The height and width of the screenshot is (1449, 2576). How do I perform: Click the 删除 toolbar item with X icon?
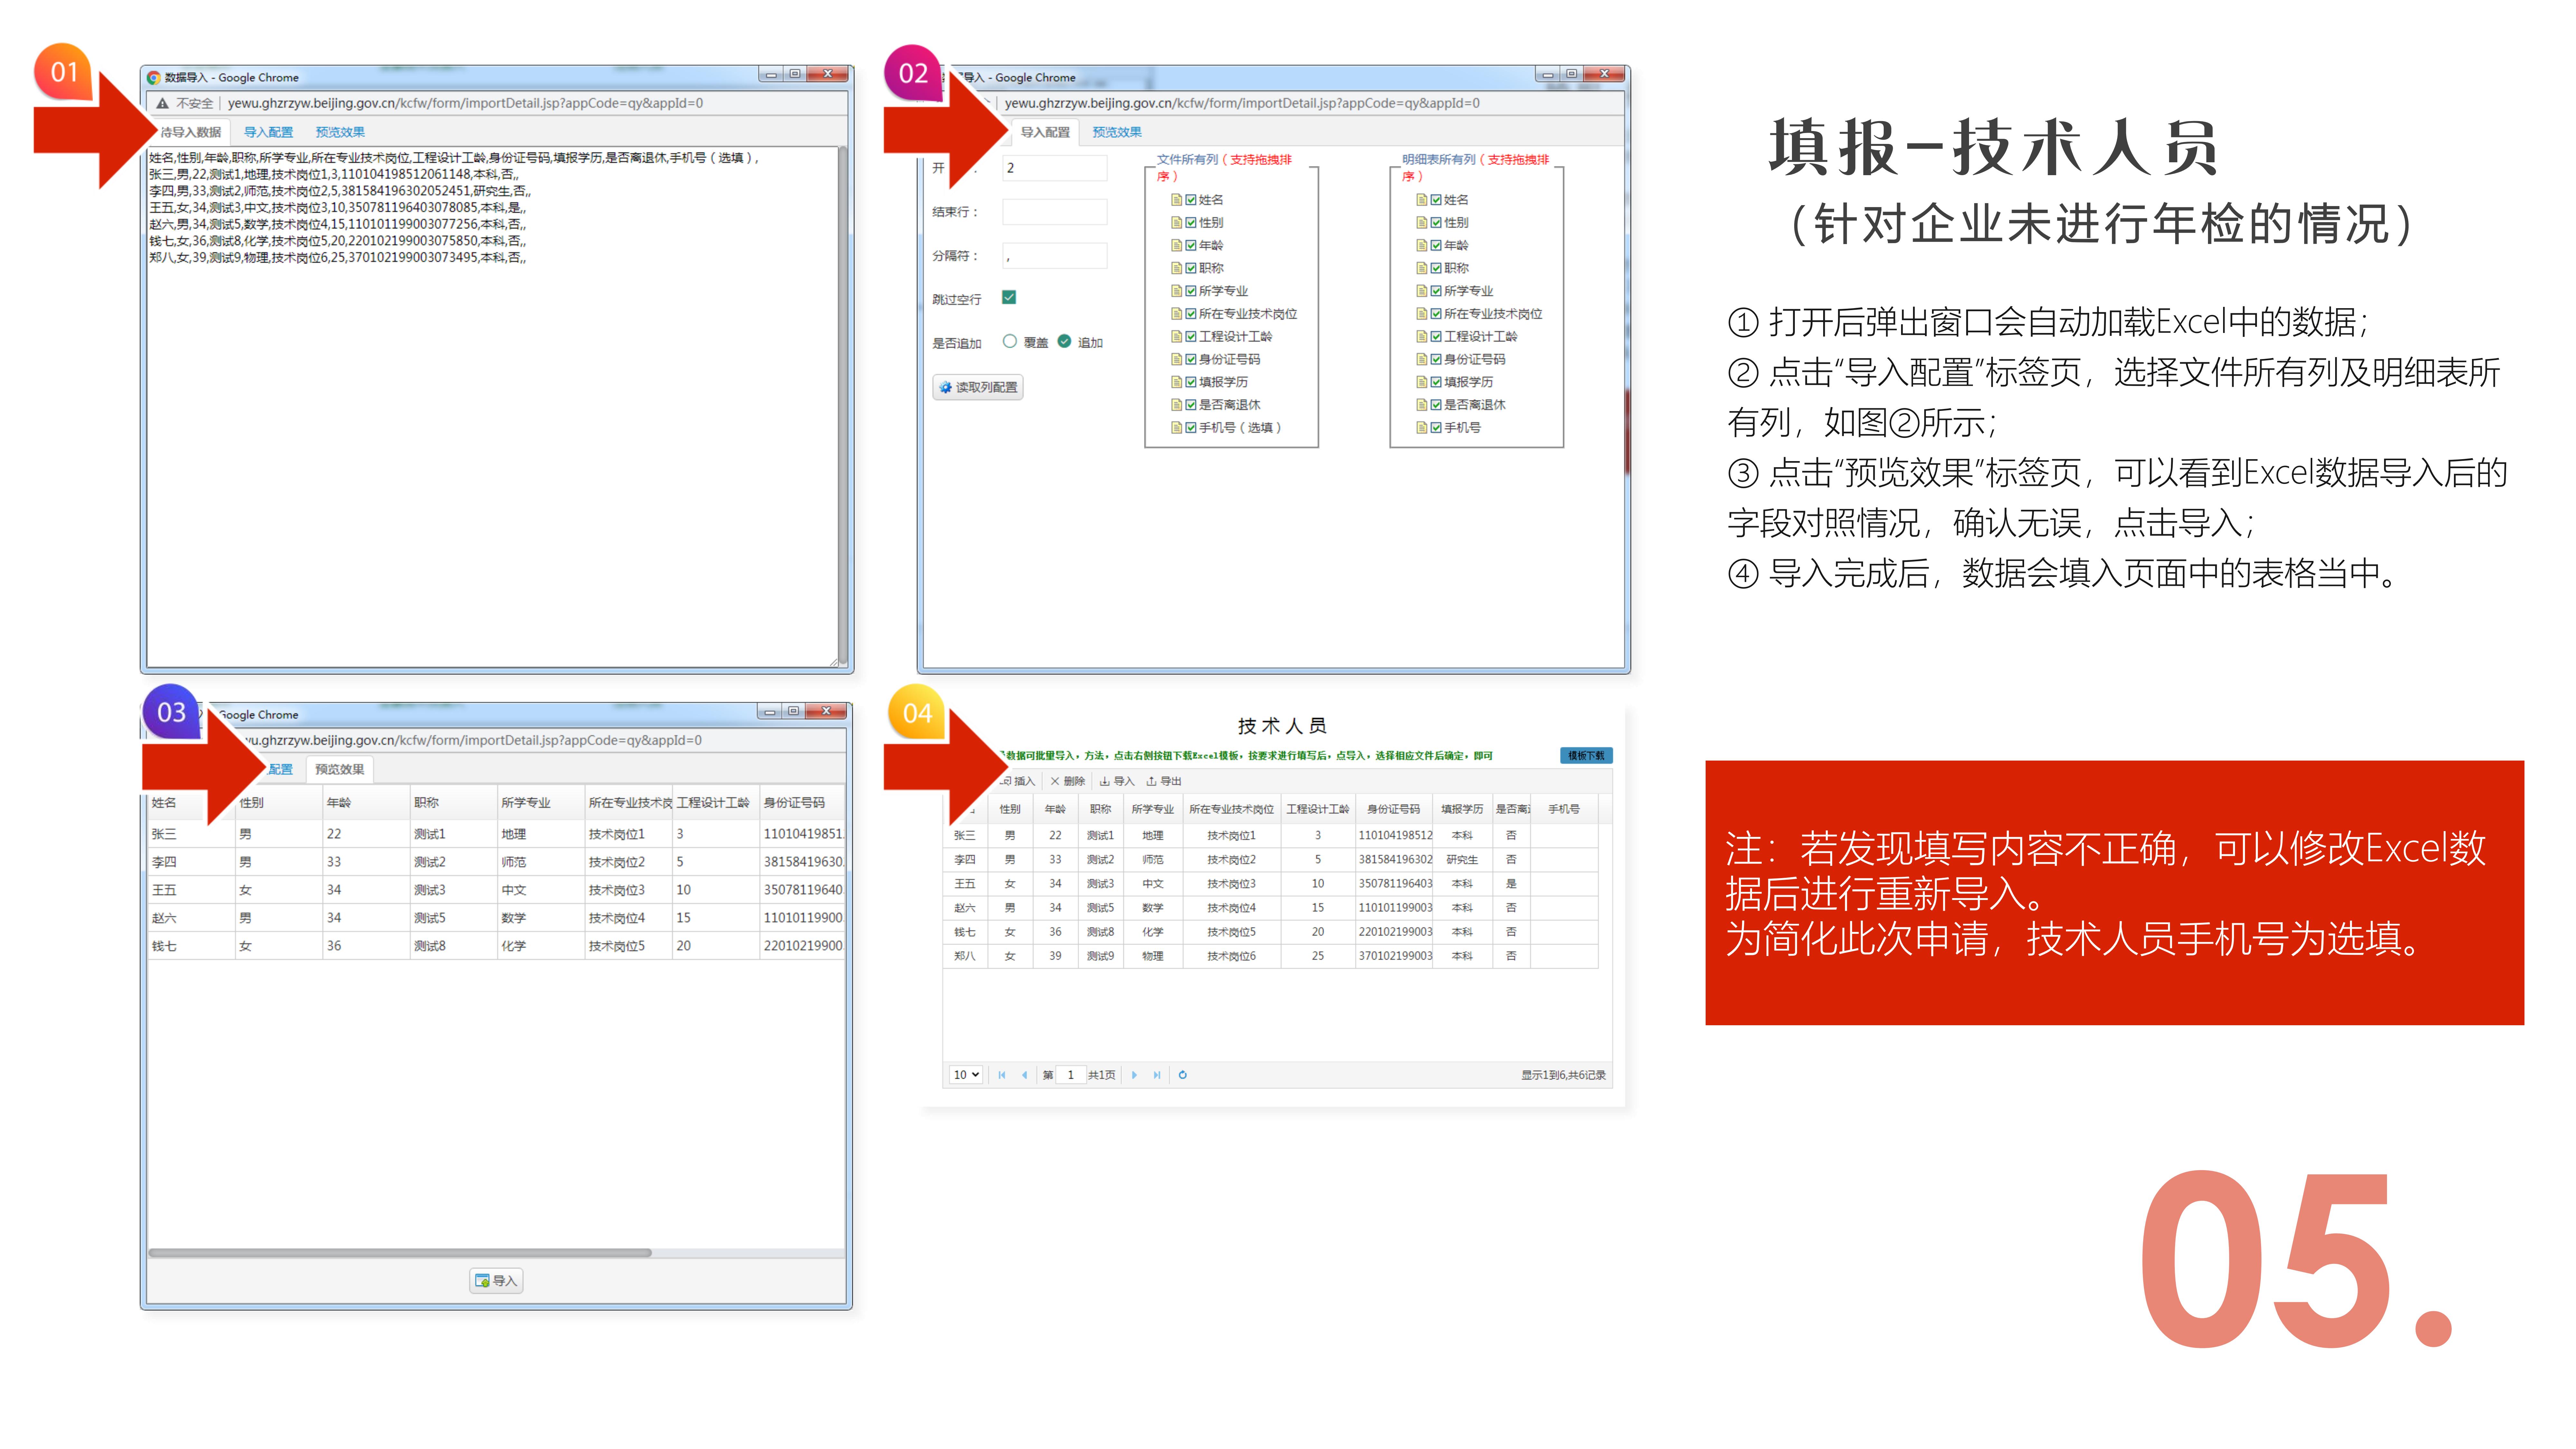(1068, 781)
